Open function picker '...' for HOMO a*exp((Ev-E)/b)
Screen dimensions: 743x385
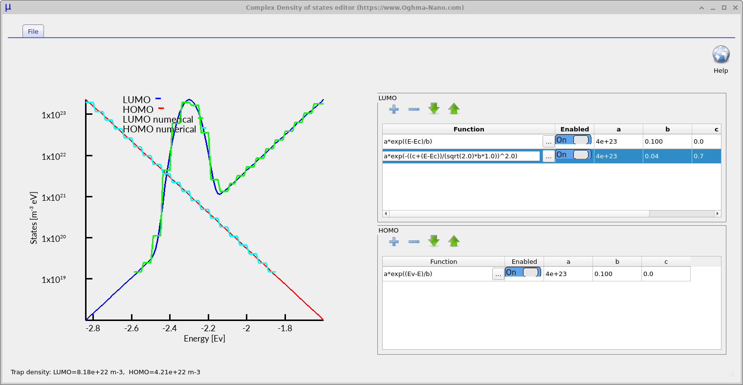[x=498, y=274]
